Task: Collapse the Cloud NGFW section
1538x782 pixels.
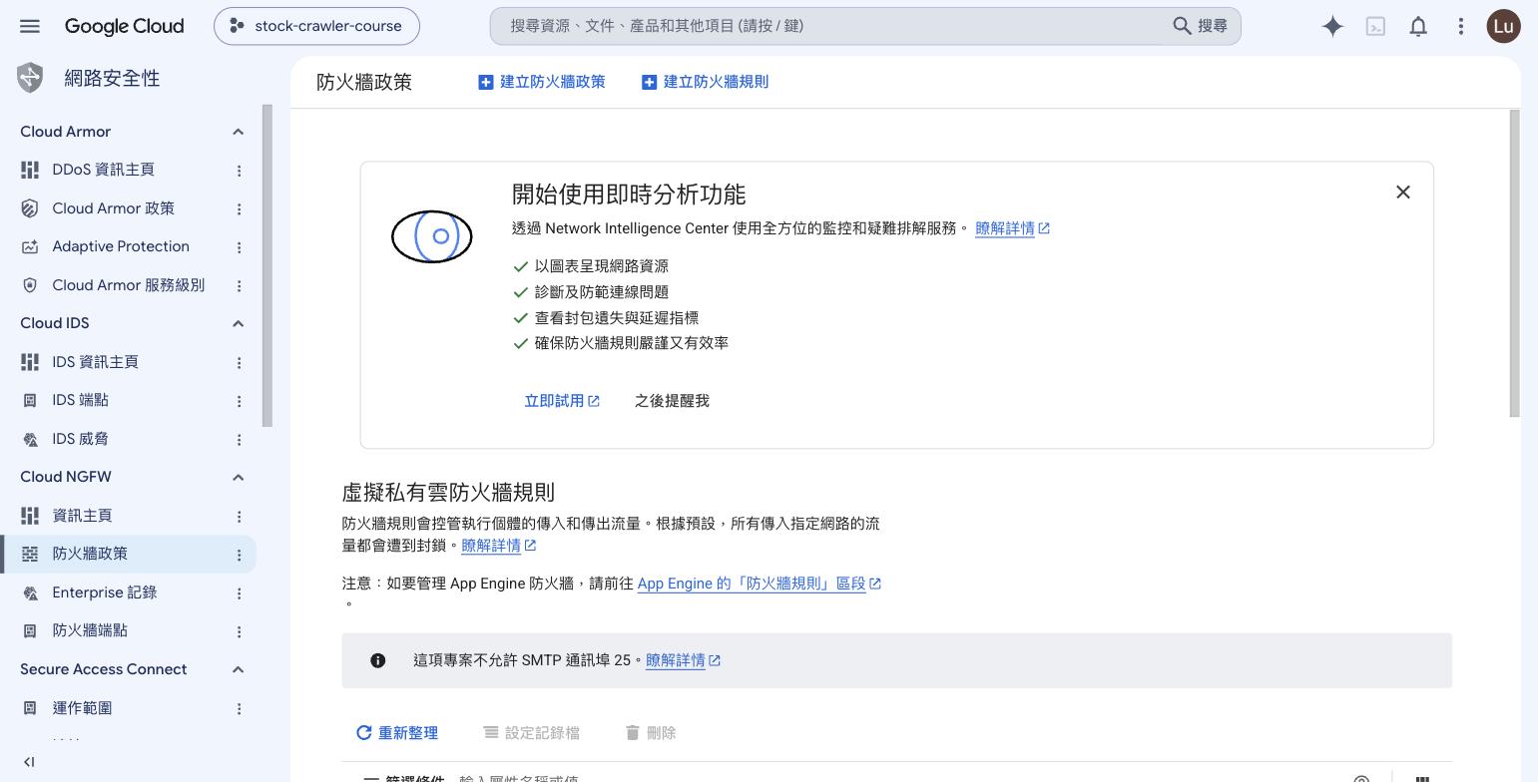Action: pyautogui.click(x=238, y=477)
